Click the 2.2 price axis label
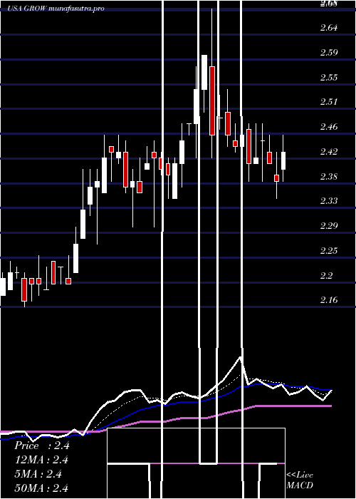 327,275
